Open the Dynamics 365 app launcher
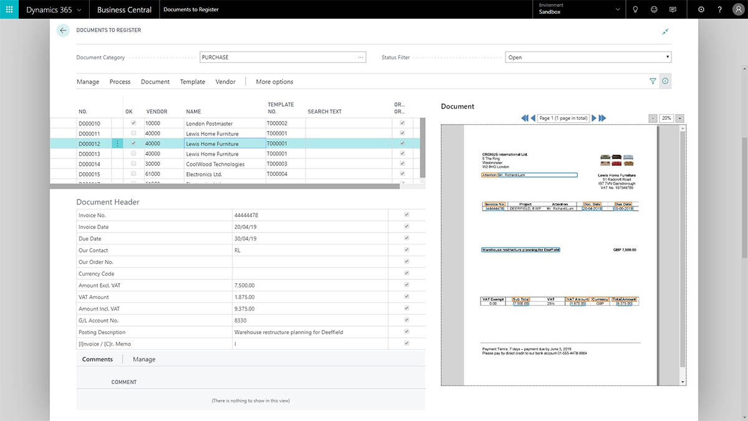 9,9
